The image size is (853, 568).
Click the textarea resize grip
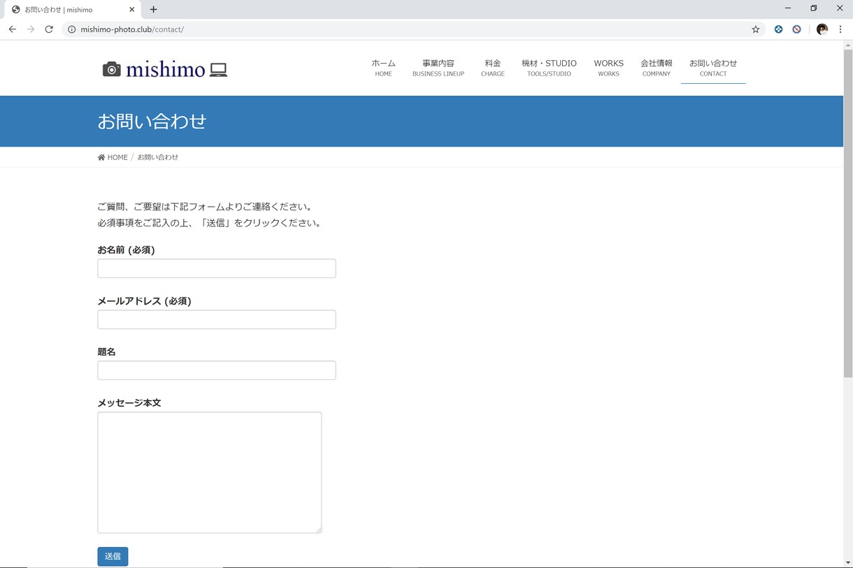coord(319,530)
